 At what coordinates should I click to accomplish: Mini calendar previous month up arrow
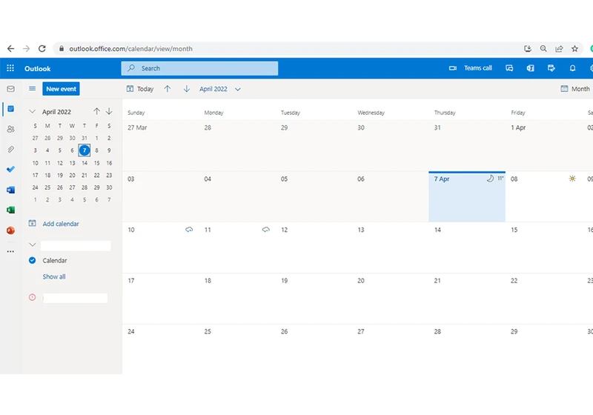[97, 111]
